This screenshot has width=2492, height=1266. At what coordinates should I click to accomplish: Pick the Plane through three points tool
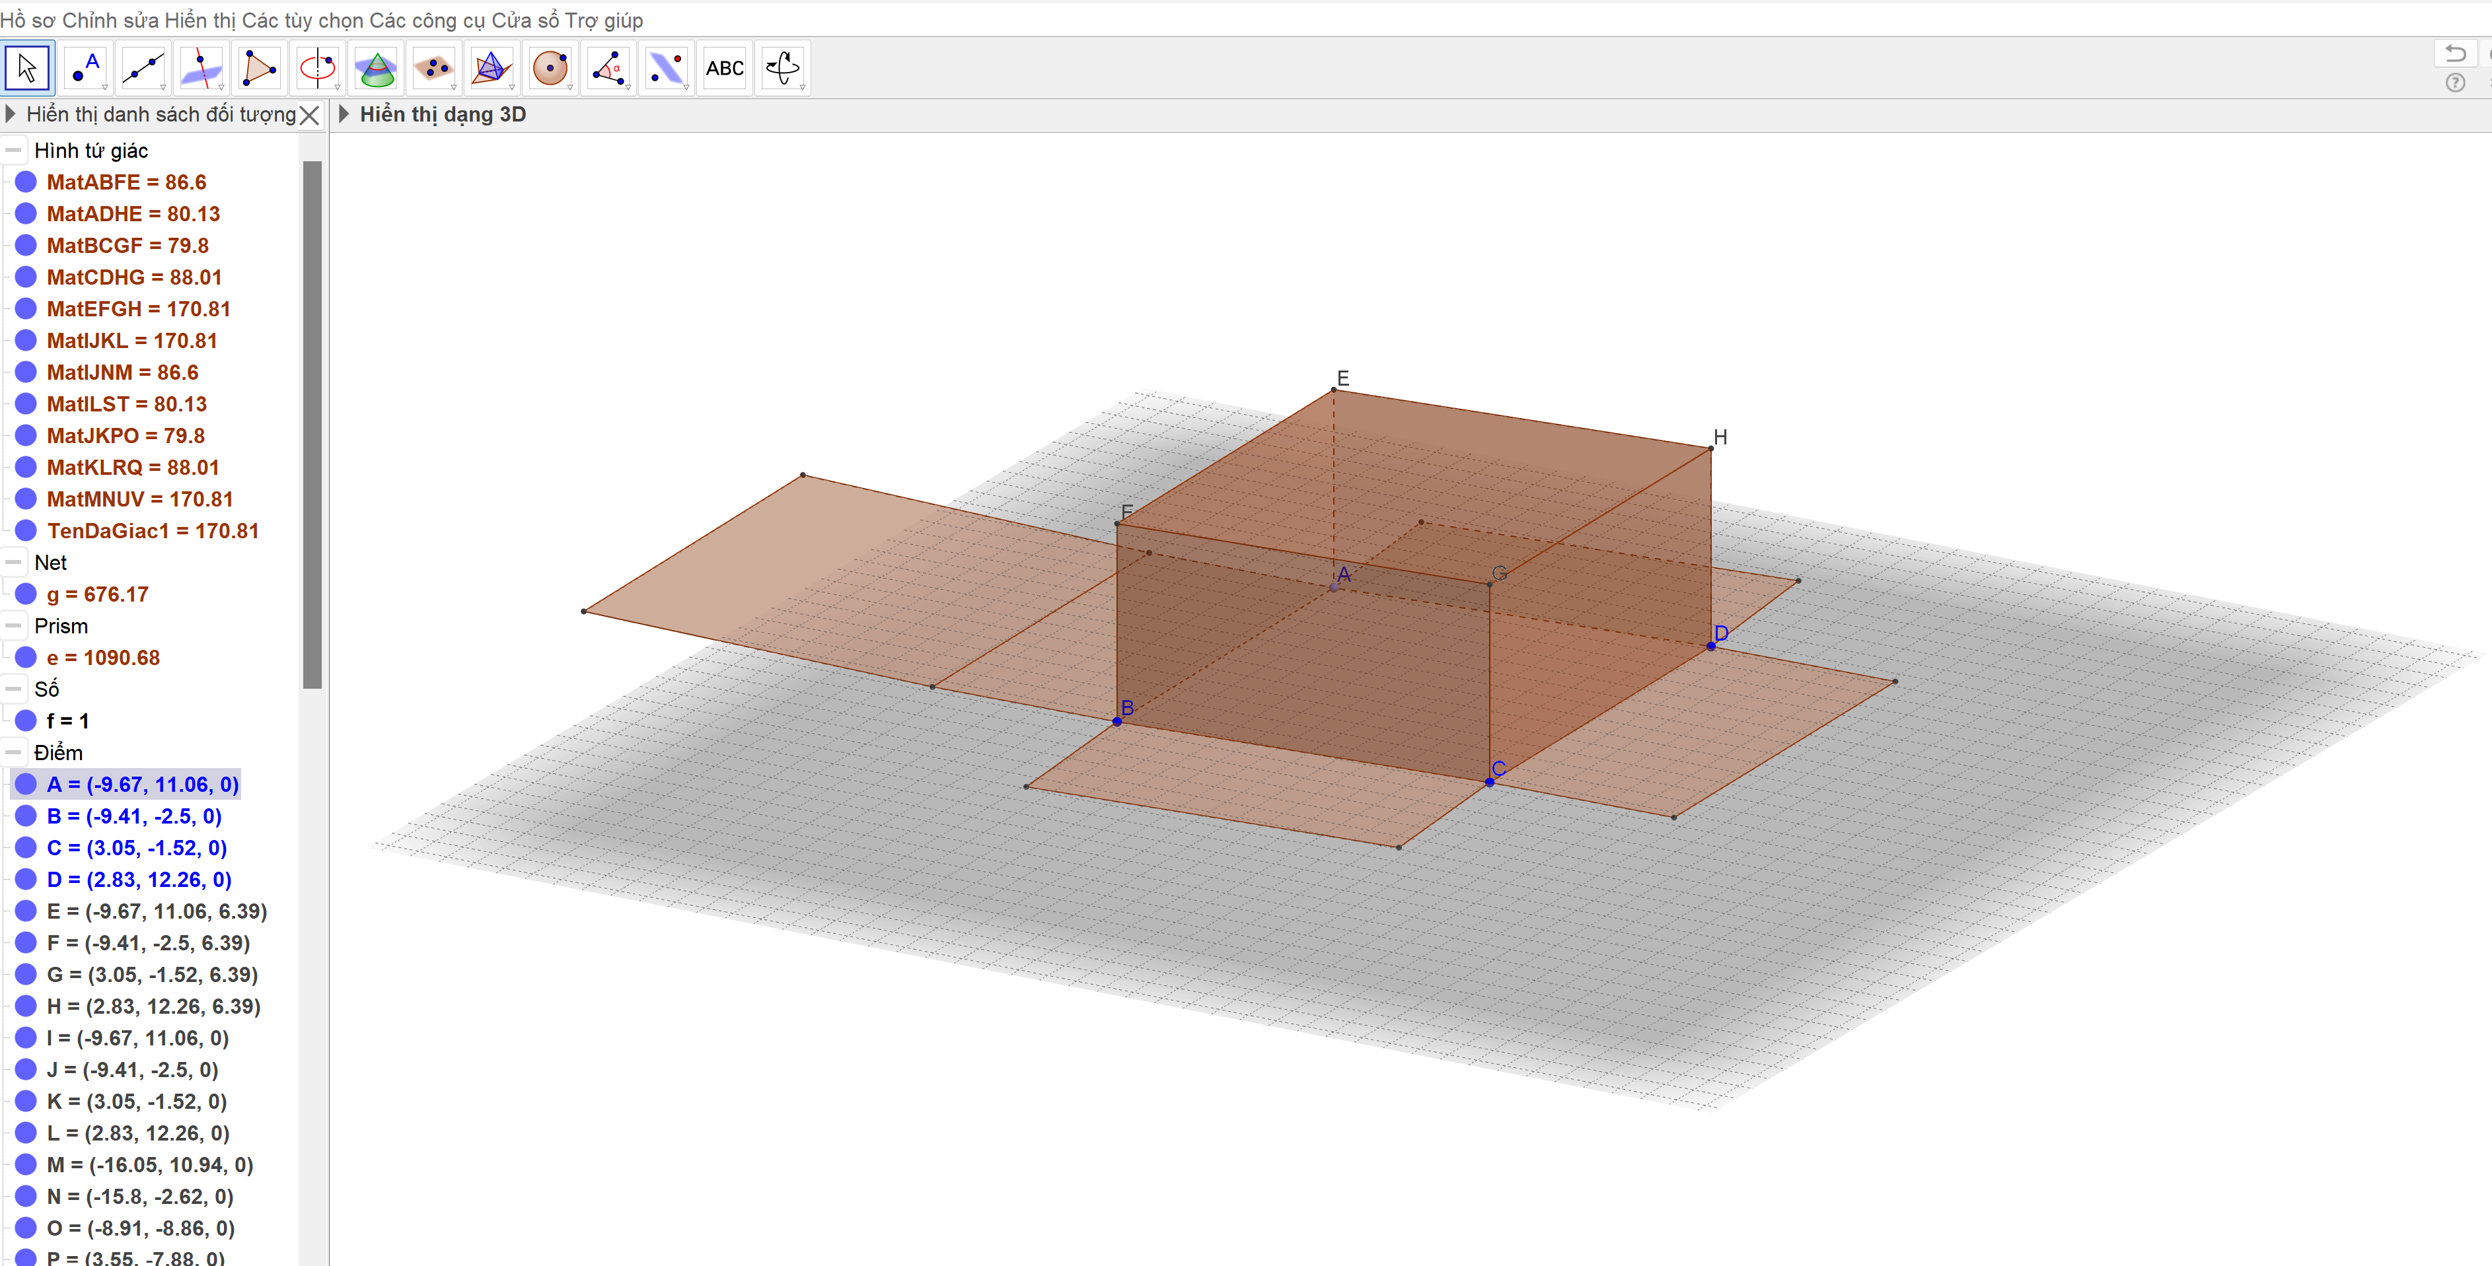(433, 69)
